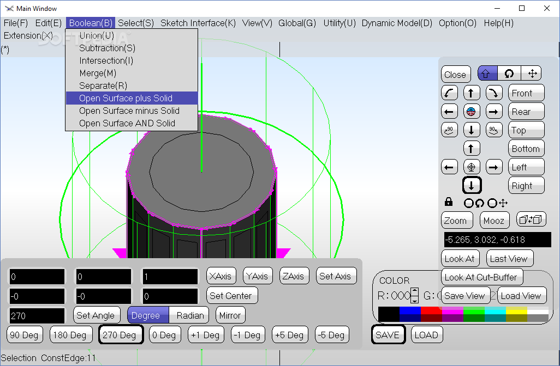Choose Subtraction(S) menu entry
The image size is (560, 366).
tap(132, 48)
